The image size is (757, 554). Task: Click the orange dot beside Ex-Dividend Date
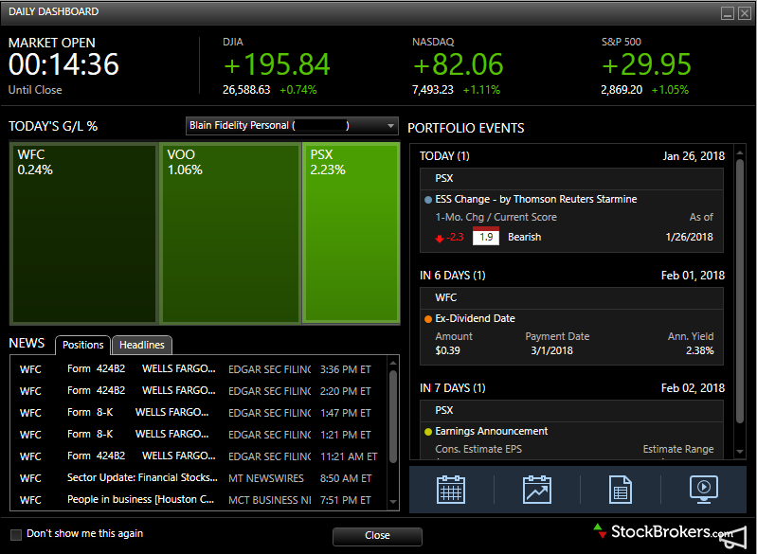point(427,319)
